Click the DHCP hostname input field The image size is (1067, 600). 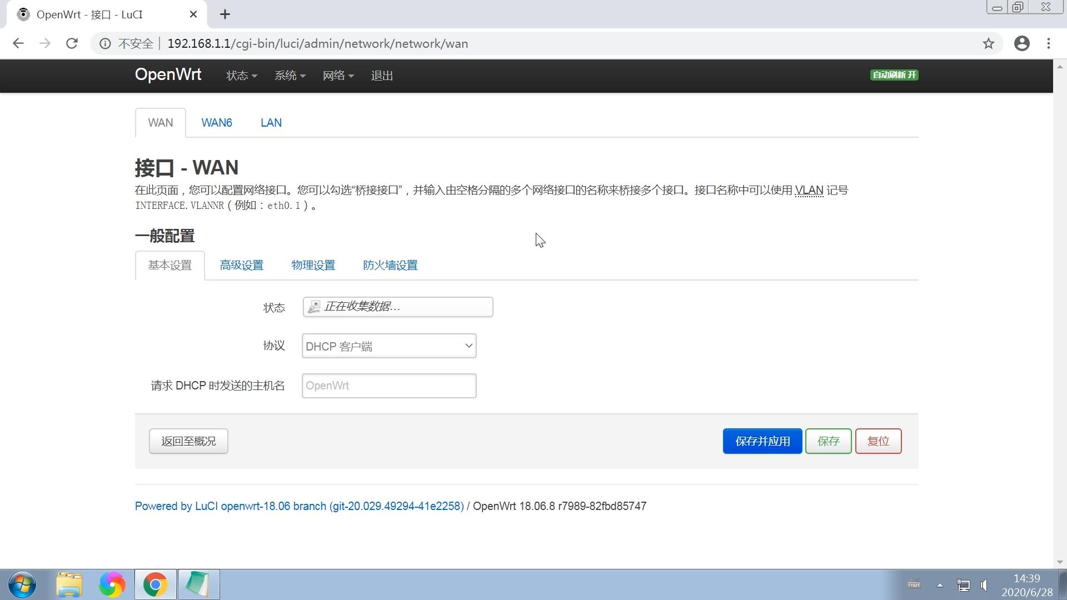pyautogui.click(x=388, y=385)
